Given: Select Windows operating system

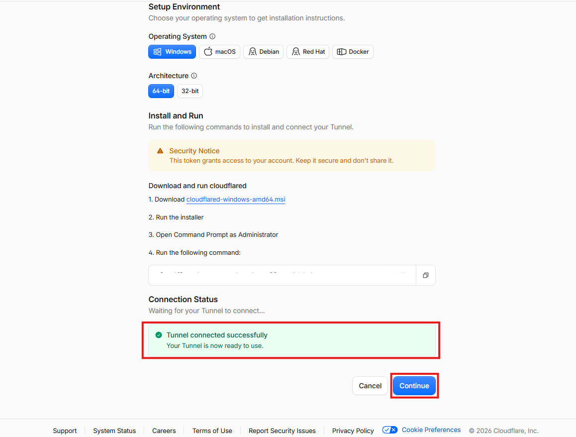Looking at the screenshot, I should click(x=172, y=52).
